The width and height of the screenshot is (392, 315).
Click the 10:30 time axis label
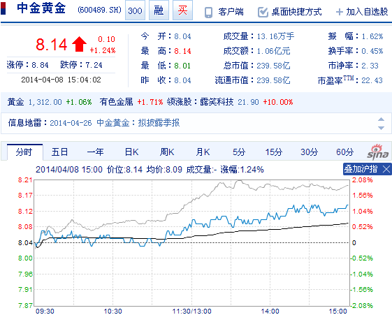[112, 312]
